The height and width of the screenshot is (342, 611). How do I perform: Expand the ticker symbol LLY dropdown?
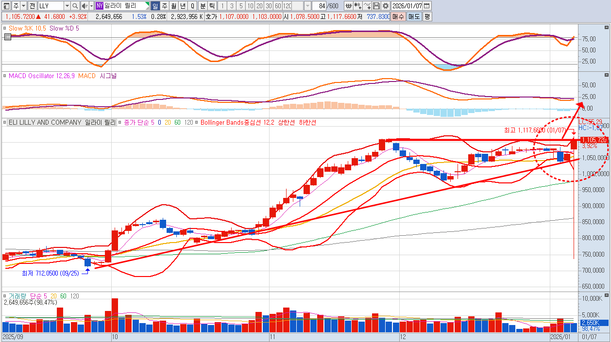point(67,6)
